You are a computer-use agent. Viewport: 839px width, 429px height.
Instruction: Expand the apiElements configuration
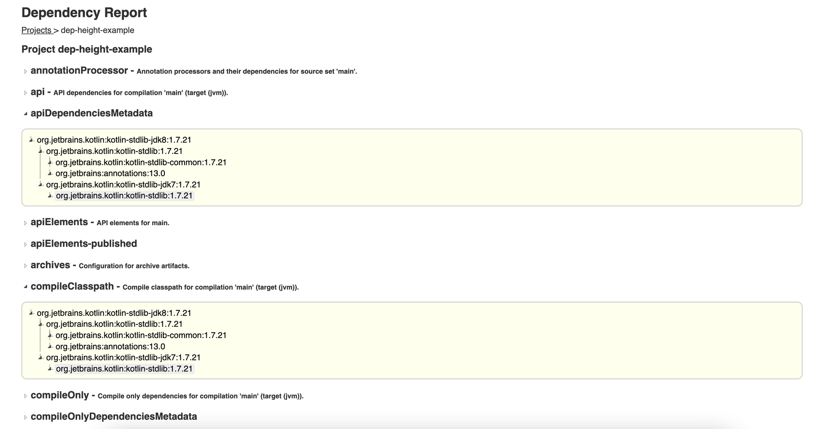click(x=26, y=223)
